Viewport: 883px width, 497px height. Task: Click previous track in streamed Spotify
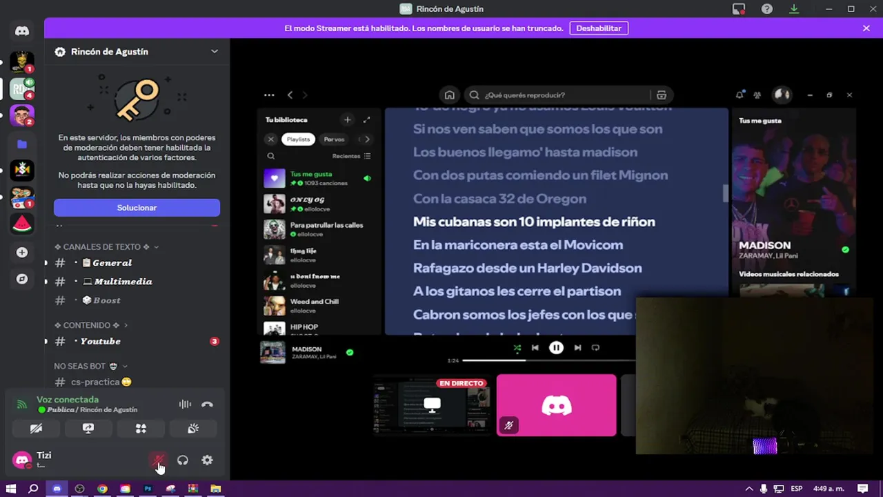tap(535, 348)
